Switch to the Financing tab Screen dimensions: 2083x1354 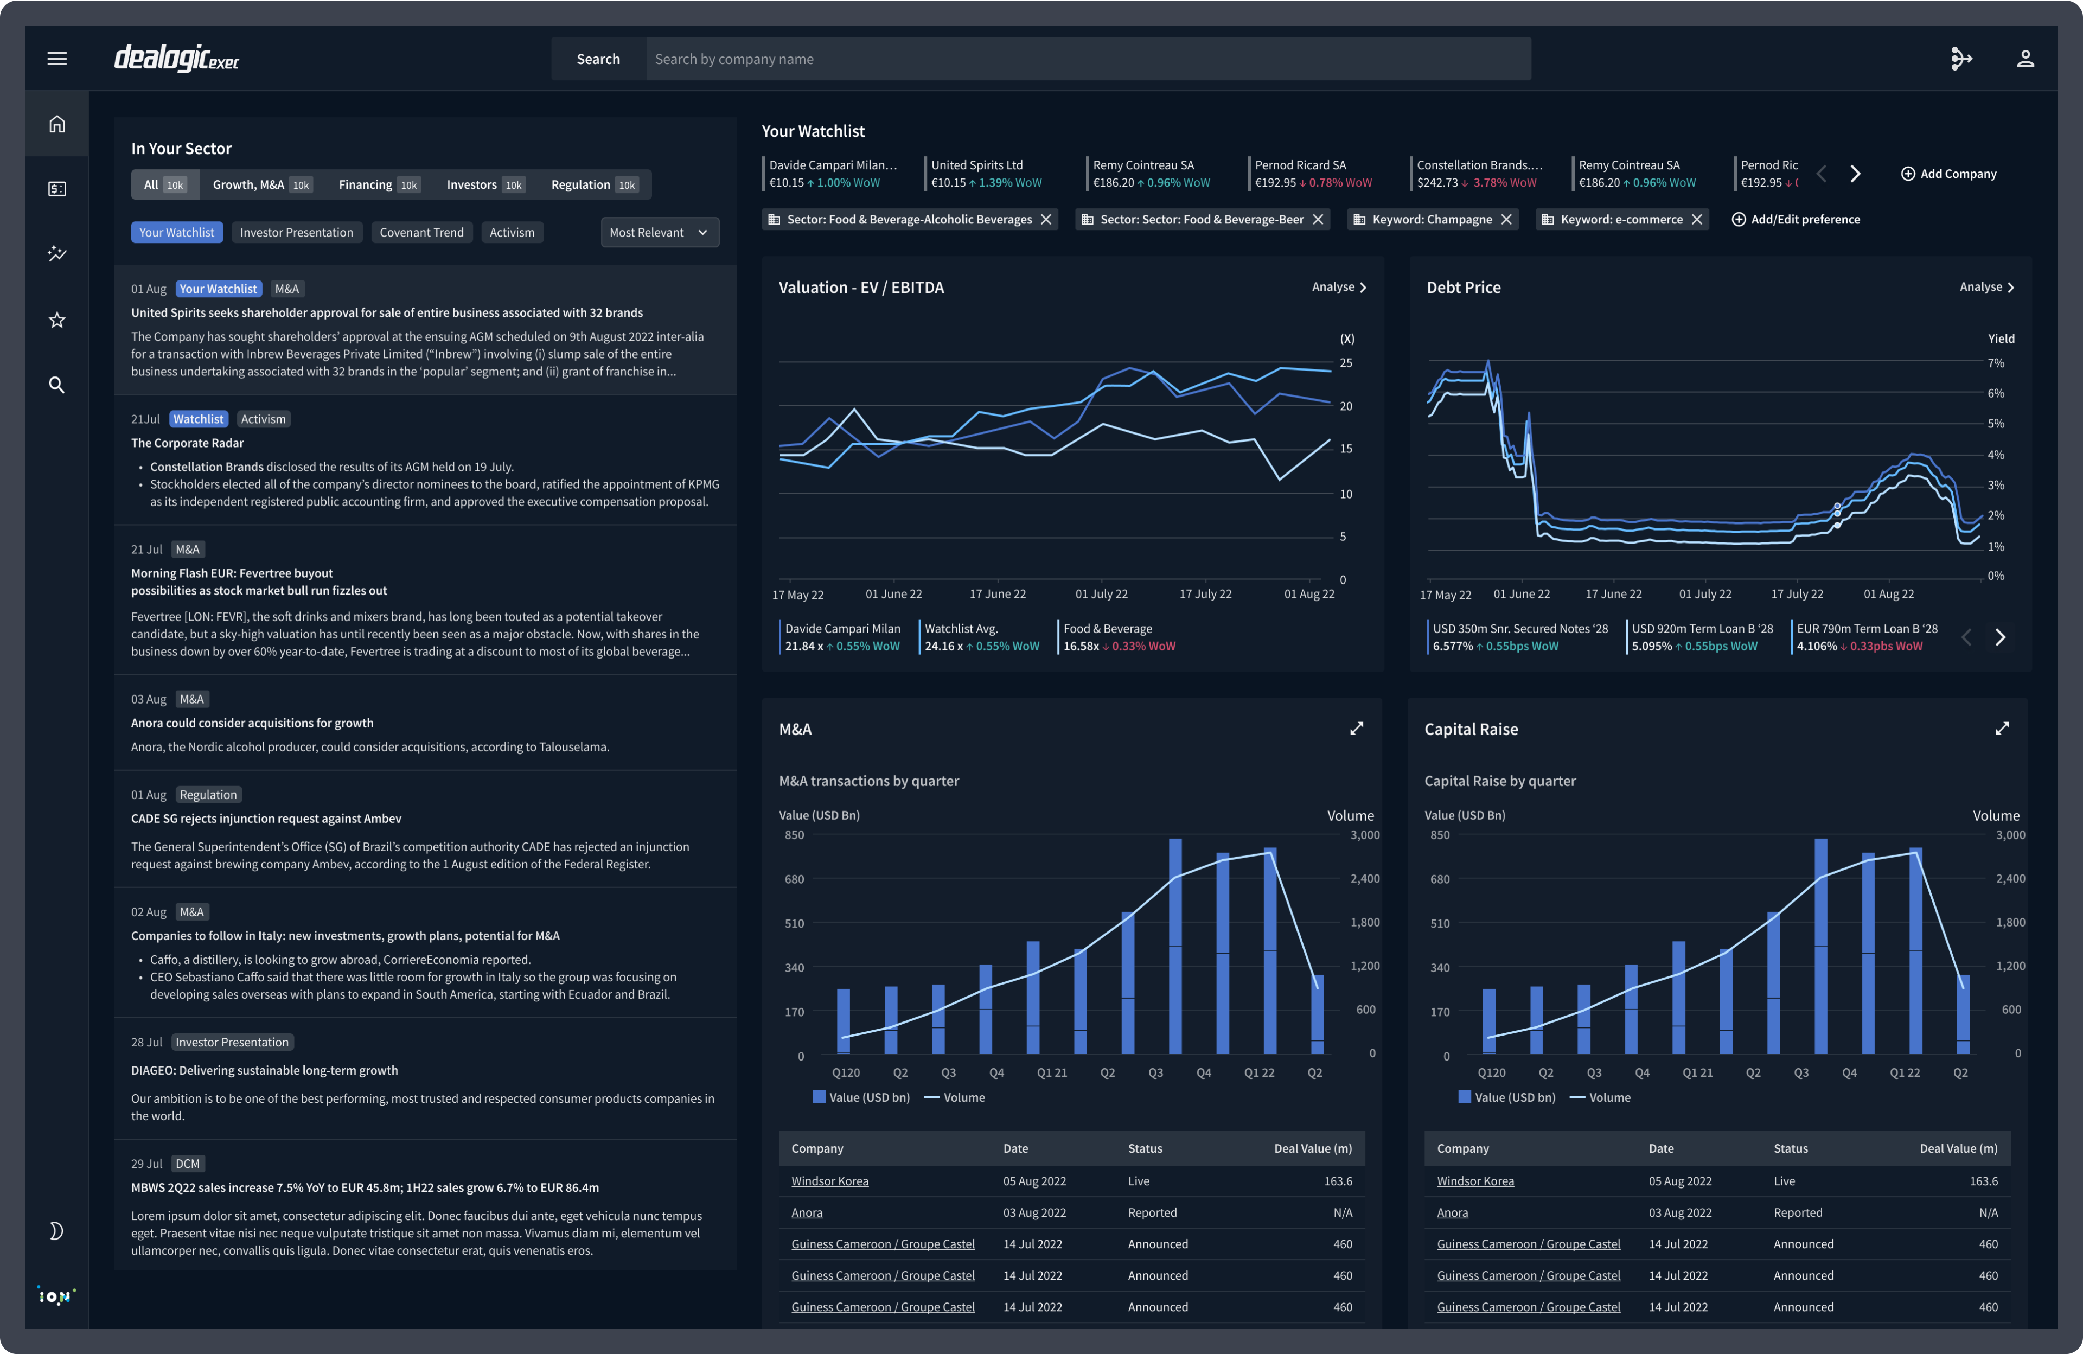tap(377, 184)
